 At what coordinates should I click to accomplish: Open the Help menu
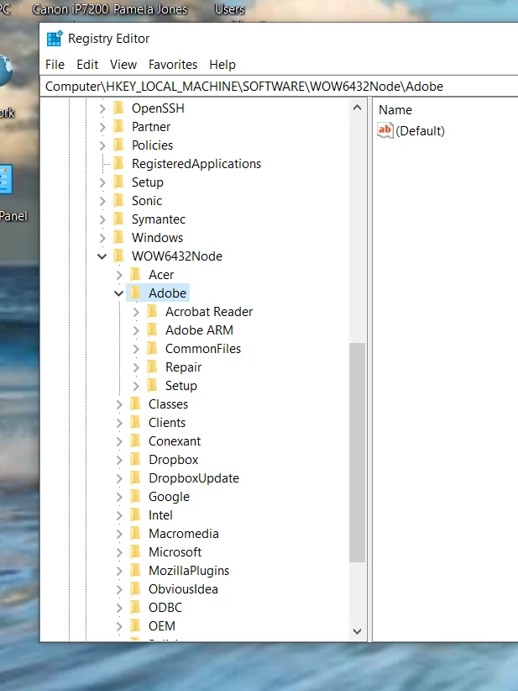click(222, 65)
